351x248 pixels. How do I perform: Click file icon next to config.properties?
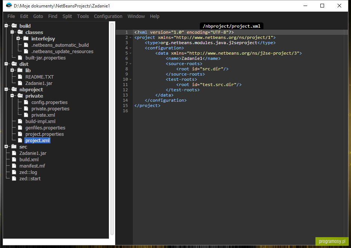[x=26, y=102]
